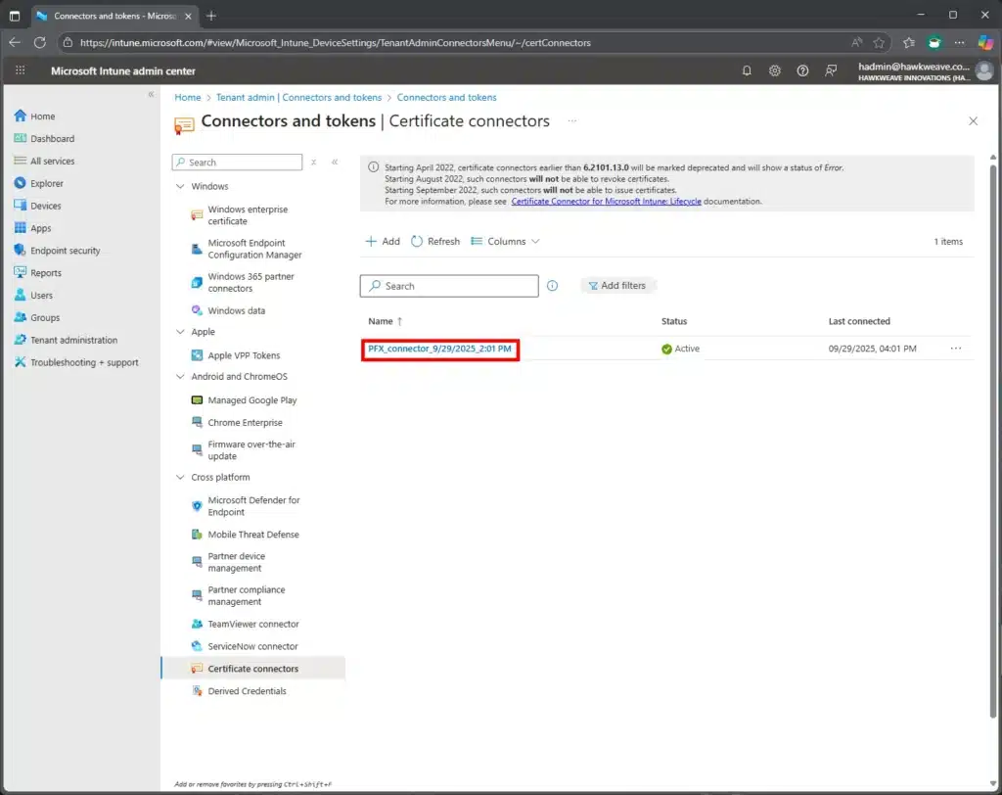Click the connectors search input field
This screenshot has width=1002, height=795.
pyautogui.click(x=458, y=286)
